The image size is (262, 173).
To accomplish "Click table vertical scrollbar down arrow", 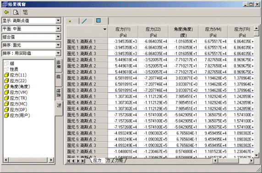I will [257, 155].
